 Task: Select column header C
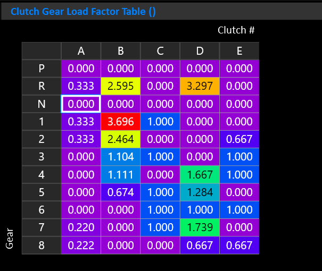pyautogui.click(x=160, y=51)
